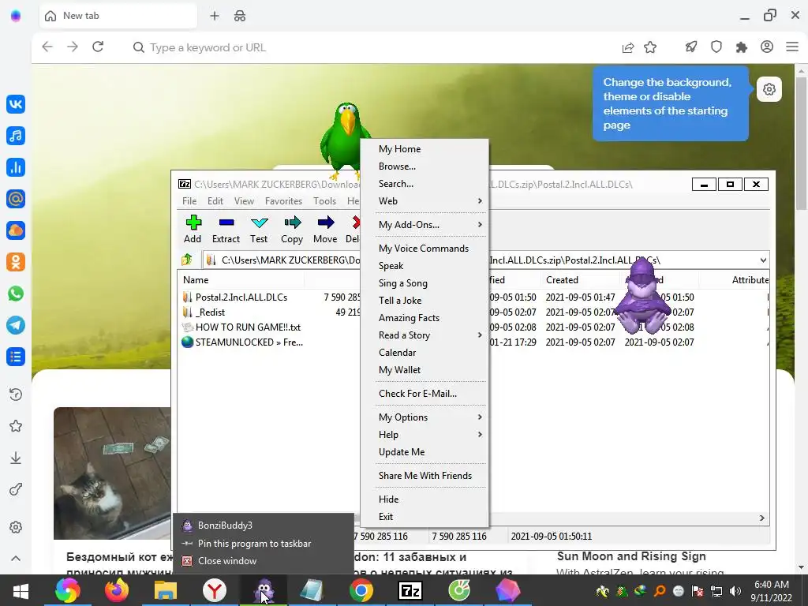Open the 7-Zip Tools menu

click(324, 201)
